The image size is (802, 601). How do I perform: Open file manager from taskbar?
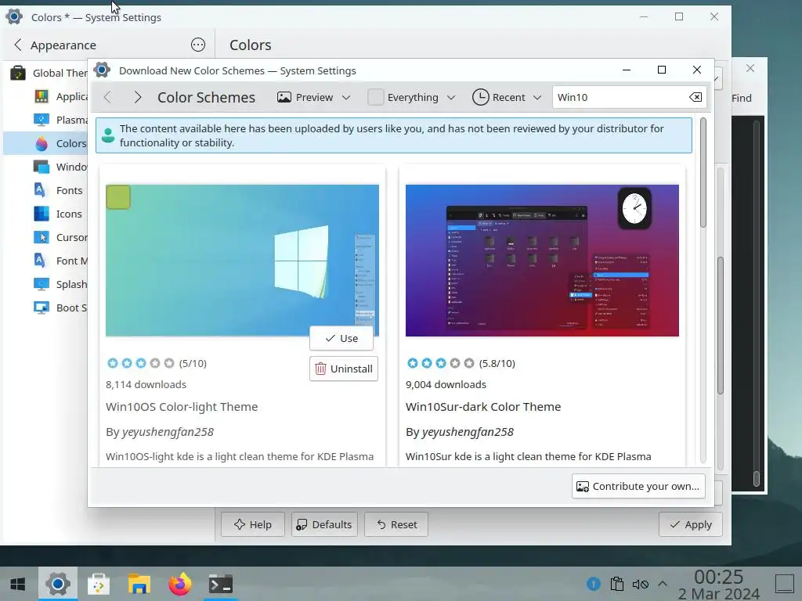tap(139, 584)
